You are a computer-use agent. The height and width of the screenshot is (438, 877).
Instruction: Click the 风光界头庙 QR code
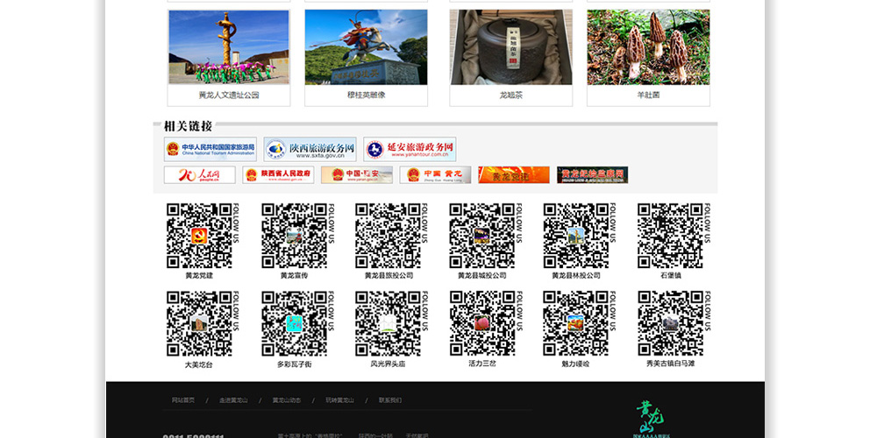389,323
